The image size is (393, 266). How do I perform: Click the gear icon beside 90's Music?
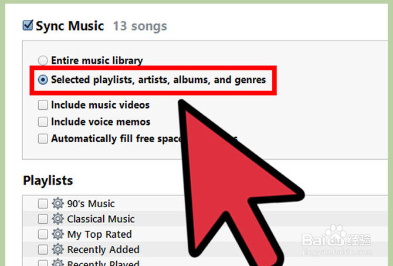click(57, 203)
